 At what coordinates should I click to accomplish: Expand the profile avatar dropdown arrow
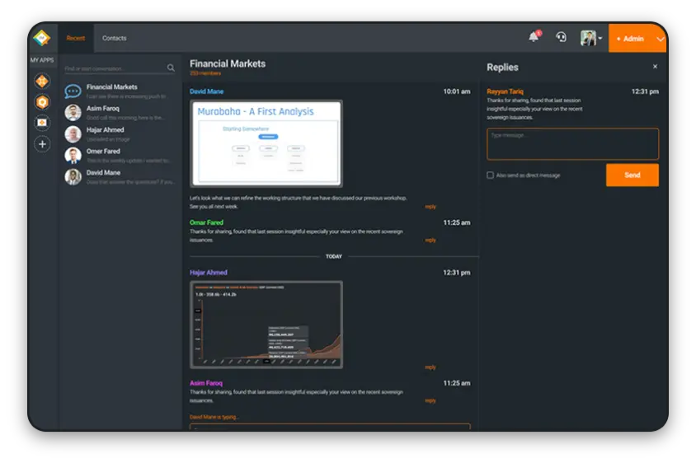pos(600,39)
